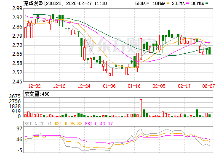
Task: Click the 2.99 price axis label
Action: pos(17,8)
